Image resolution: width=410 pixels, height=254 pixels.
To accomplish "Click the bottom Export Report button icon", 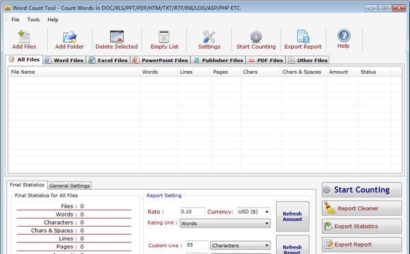I will coord(329,244).
